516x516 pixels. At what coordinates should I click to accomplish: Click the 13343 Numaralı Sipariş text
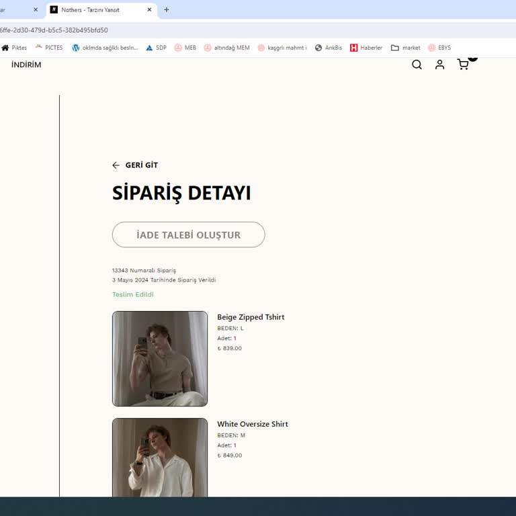click(144, 271)
